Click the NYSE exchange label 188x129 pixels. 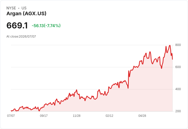[x=11, y=8]
